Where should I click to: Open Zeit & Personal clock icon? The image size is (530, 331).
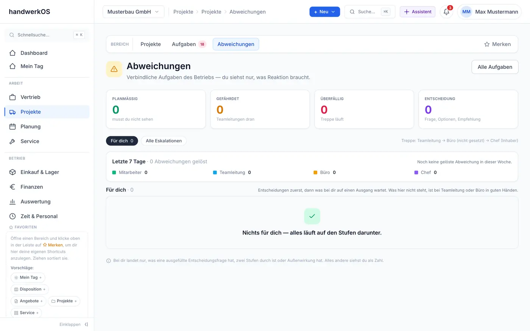point(12,216)
